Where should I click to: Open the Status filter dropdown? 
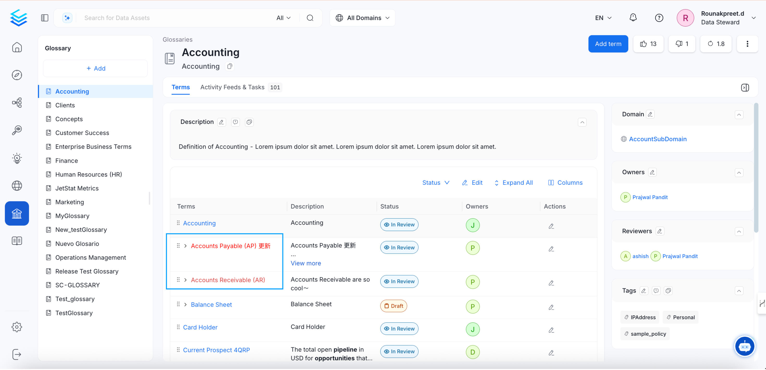tap(435, 183)
